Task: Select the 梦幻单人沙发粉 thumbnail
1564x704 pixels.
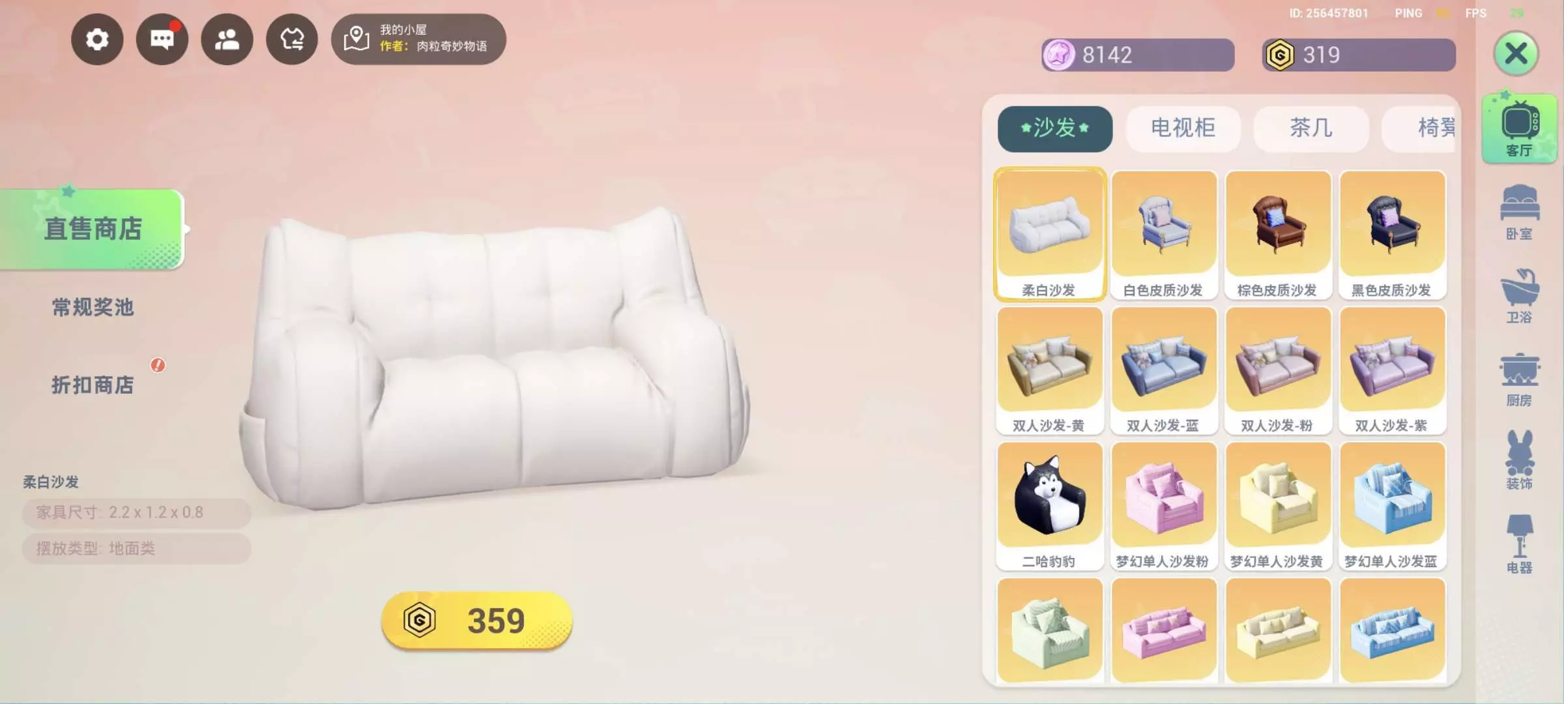Action: (1164, 506)
